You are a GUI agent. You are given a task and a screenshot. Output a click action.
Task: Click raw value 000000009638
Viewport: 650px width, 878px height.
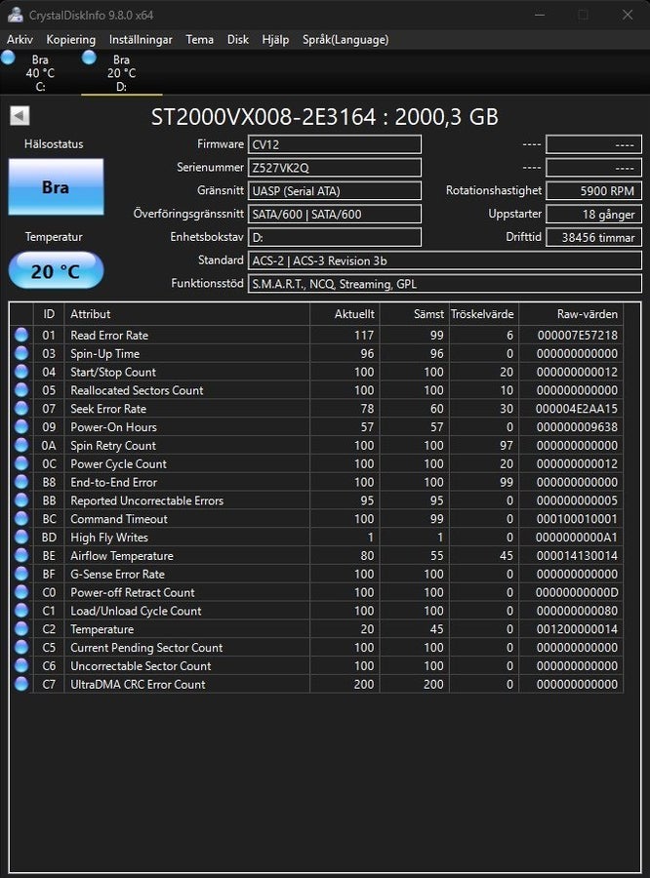coord(577,426)
